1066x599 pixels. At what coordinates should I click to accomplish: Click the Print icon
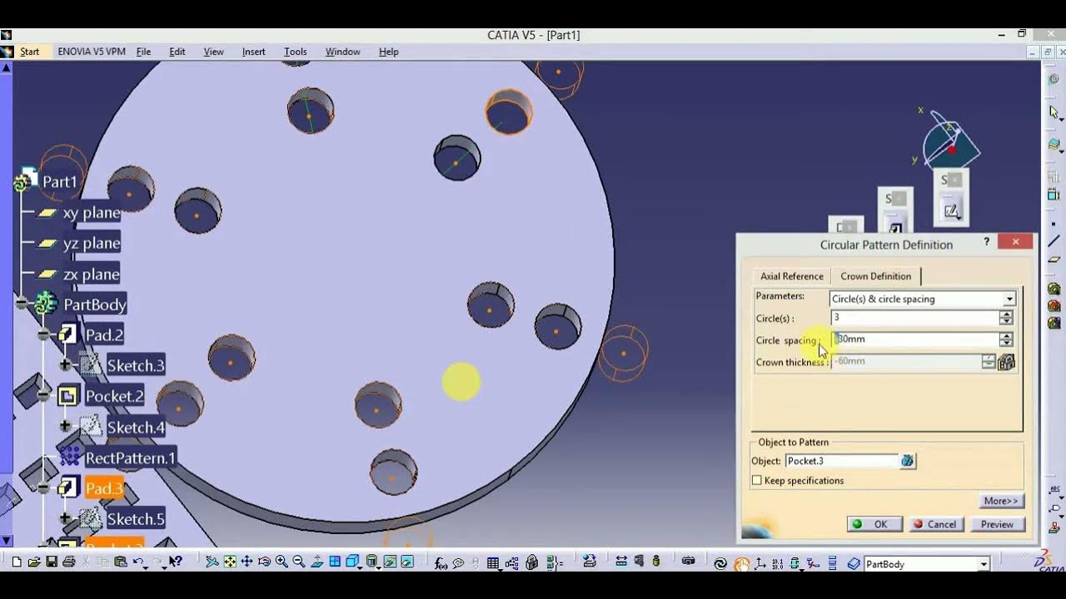[x=69, y=562]
